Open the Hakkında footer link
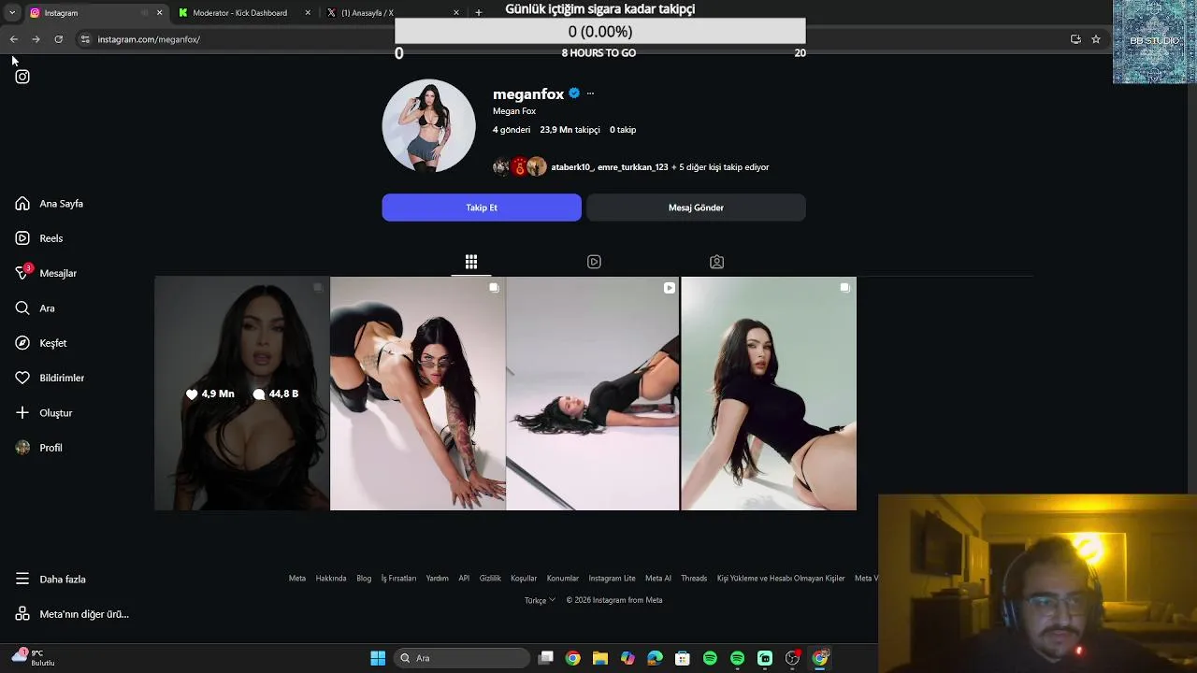The width and height of the screenshot is (1197, 673). coord(331,579)
